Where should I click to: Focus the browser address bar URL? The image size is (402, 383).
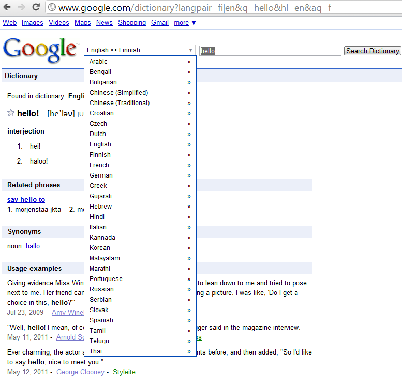coord(195,8)
